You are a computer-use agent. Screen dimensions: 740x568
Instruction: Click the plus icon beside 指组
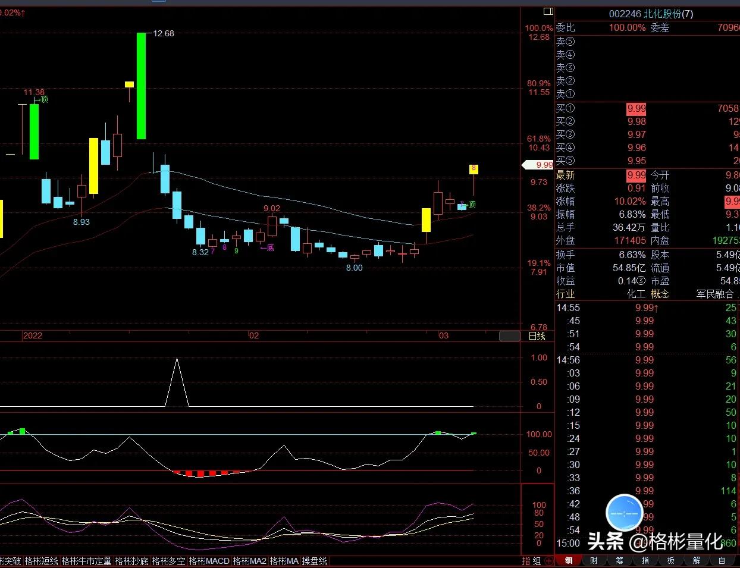(548, 561)
